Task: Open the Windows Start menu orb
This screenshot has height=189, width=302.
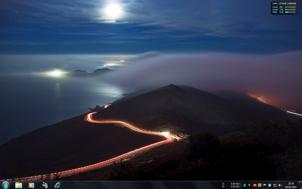Action: tap(5, 185)
